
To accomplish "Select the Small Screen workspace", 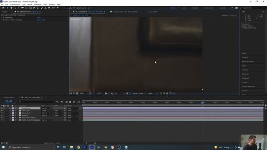I will pyautogui.click(x=209, y=8).
